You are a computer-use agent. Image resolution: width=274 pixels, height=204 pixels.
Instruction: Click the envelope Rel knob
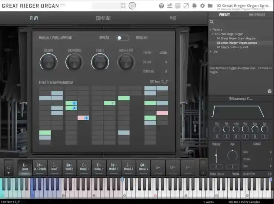[x=264, y=129]
